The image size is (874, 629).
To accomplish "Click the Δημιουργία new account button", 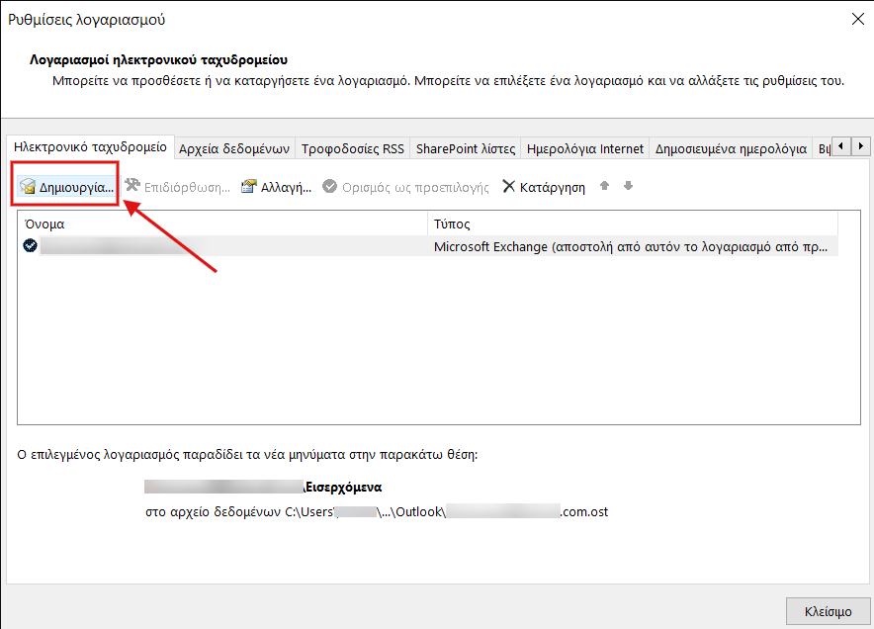I will click(67, 187).
